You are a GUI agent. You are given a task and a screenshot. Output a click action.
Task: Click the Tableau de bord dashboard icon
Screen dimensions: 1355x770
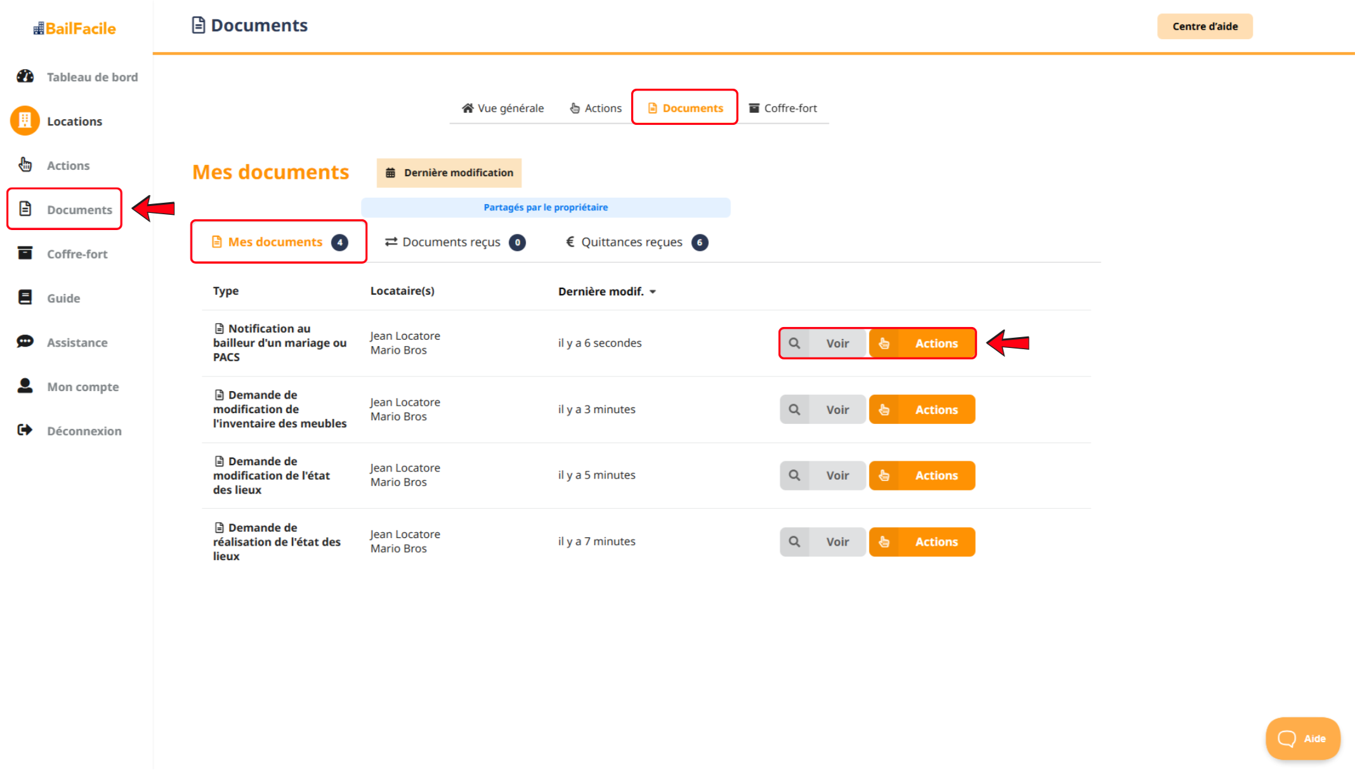coord(25,77)
